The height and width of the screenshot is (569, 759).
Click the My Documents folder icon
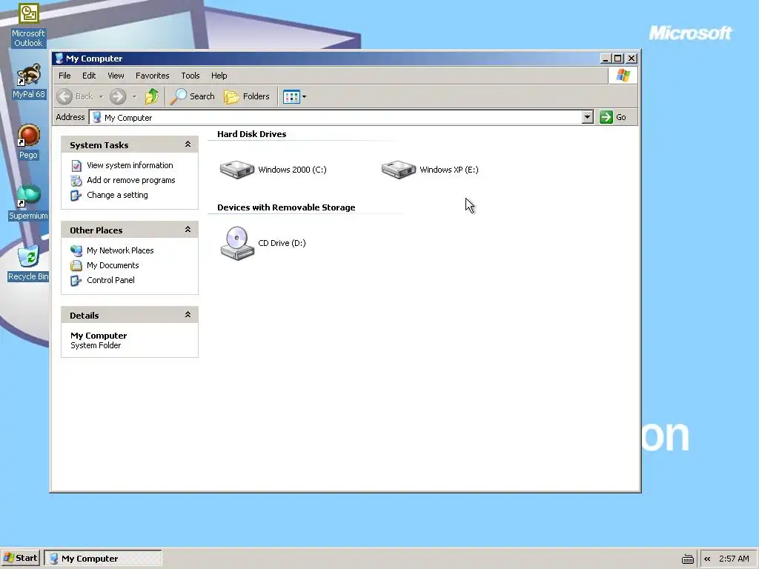tap(76, 265)
